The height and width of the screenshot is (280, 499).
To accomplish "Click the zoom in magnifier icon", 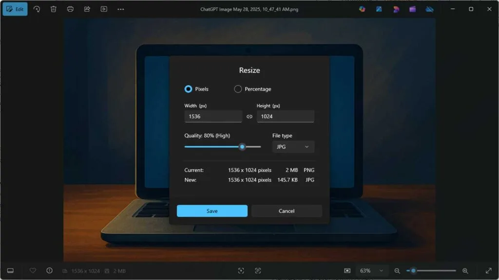I will (465, 271).
